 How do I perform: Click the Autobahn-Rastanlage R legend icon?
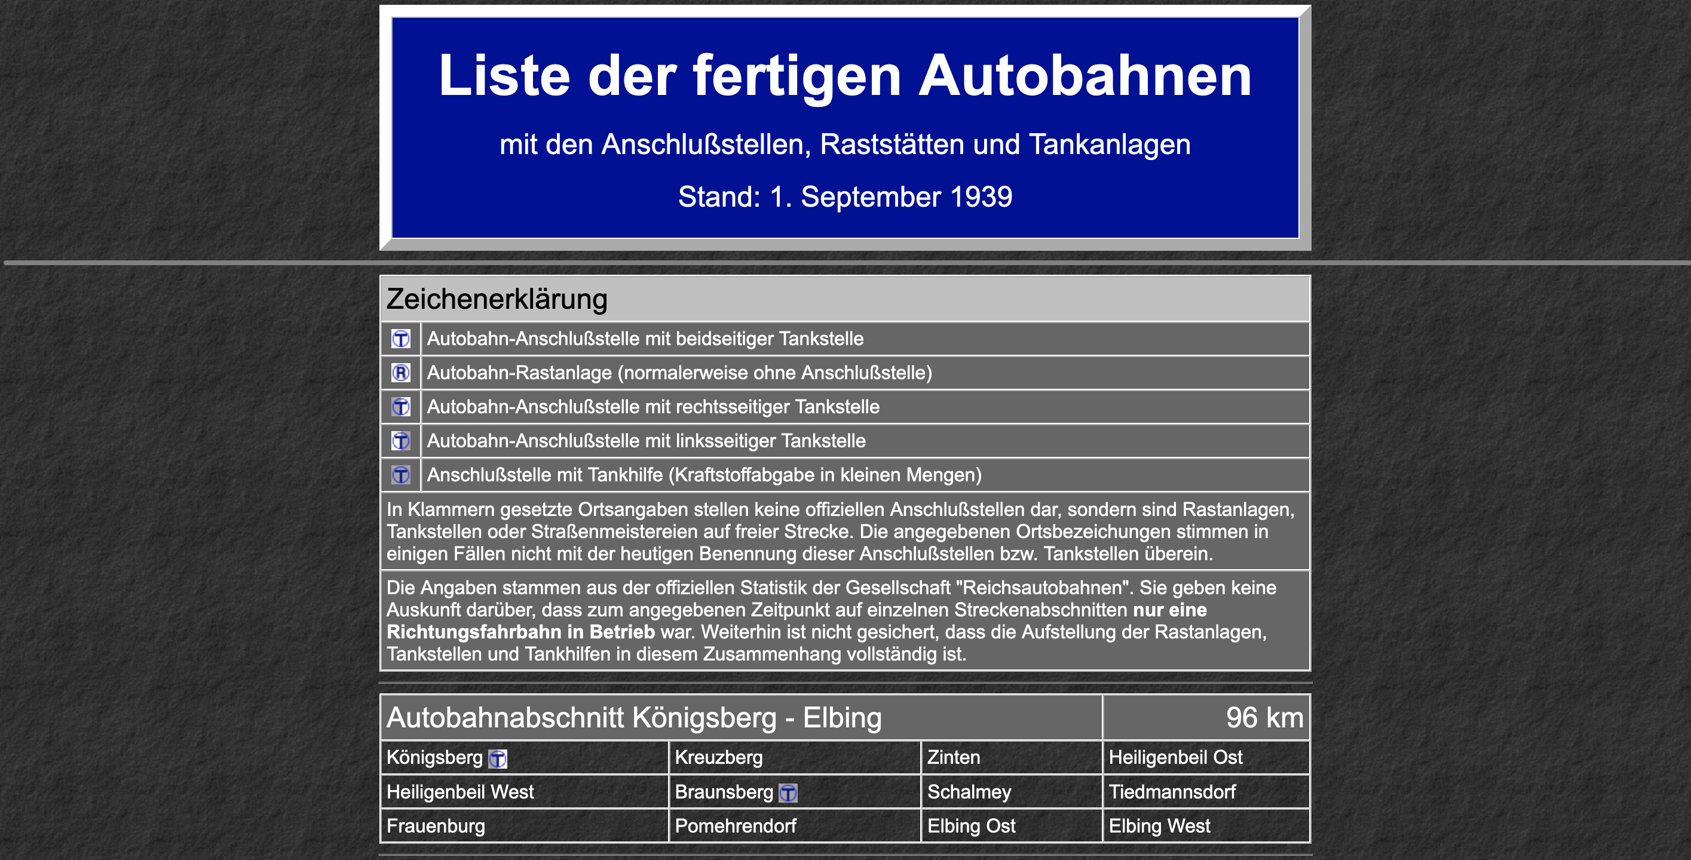pyautogui.click(x=400, y=373)
